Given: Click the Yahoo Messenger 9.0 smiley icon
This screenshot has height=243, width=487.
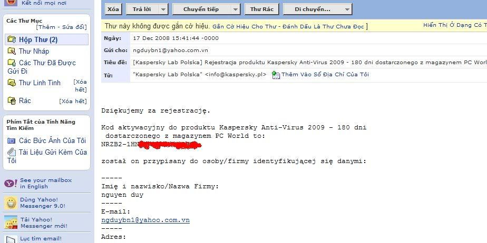Looking at the screenshot, I should point(11,202).
